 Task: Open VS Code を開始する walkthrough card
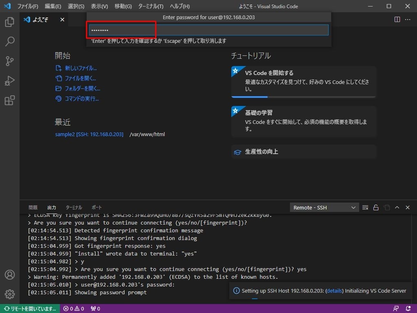tap(303, 82)
